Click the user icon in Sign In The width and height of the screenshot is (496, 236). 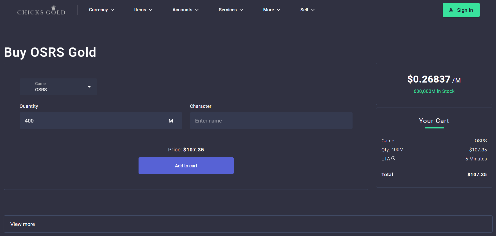click(451, 10)
